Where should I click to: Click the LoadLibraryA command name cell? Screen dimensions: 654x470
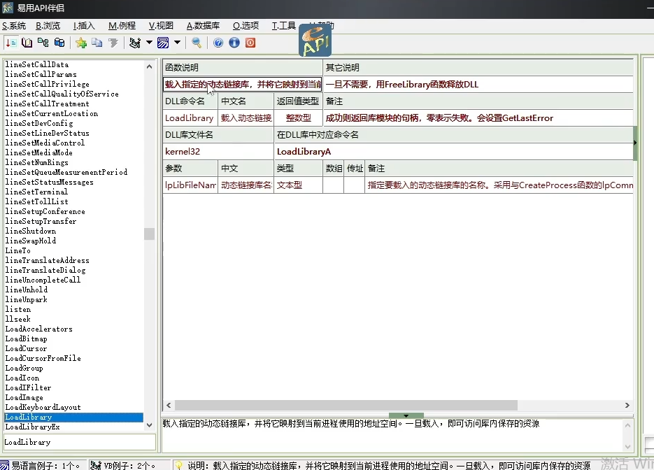coord(454,151)
